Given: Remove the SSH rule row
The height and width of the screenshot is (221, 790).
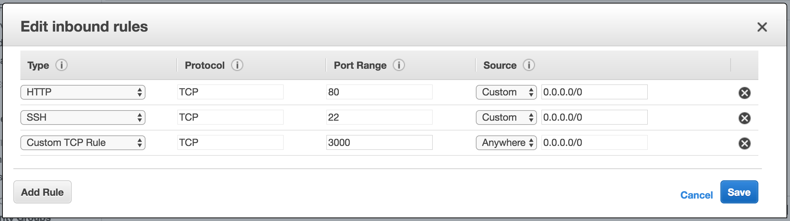Looking at the screenshot, I should pos(744,118).
